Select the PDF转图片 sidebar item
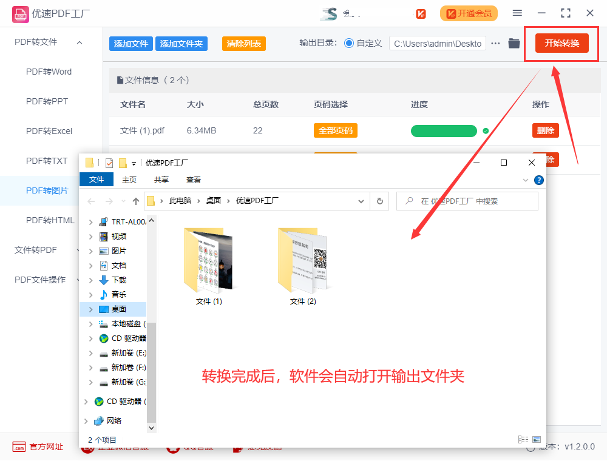Image resolution: width=607 pixels, height=461 pixels. pos(47,190)
